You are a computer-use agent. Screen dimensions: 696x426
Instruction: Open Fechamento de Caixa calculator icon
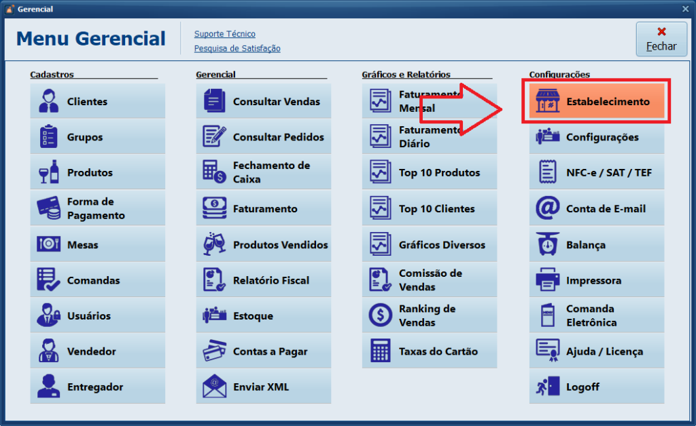point(215,173)
